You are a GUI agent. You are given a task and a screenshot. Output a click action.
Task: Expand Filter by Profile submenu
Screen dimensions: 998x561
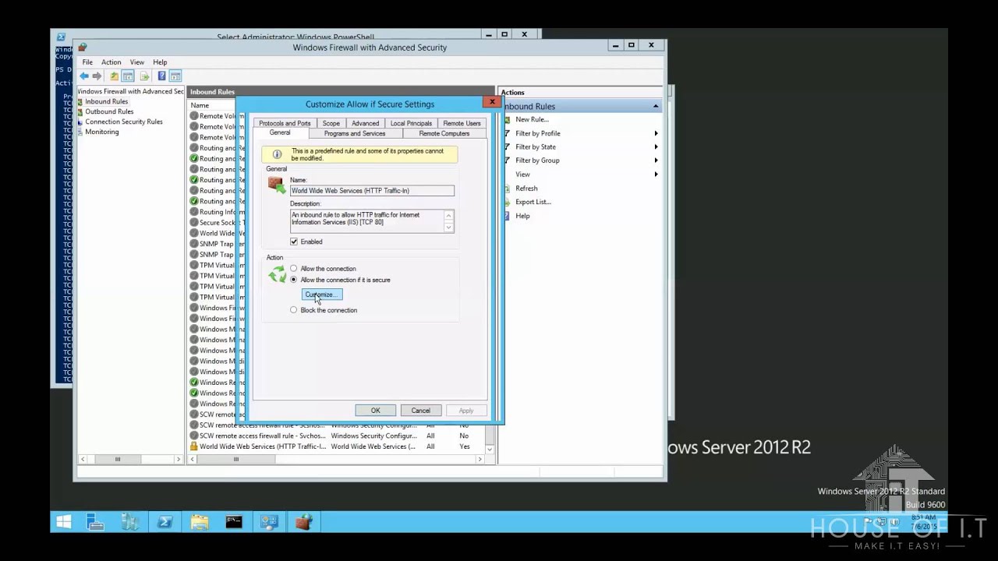tap(655, 133)
